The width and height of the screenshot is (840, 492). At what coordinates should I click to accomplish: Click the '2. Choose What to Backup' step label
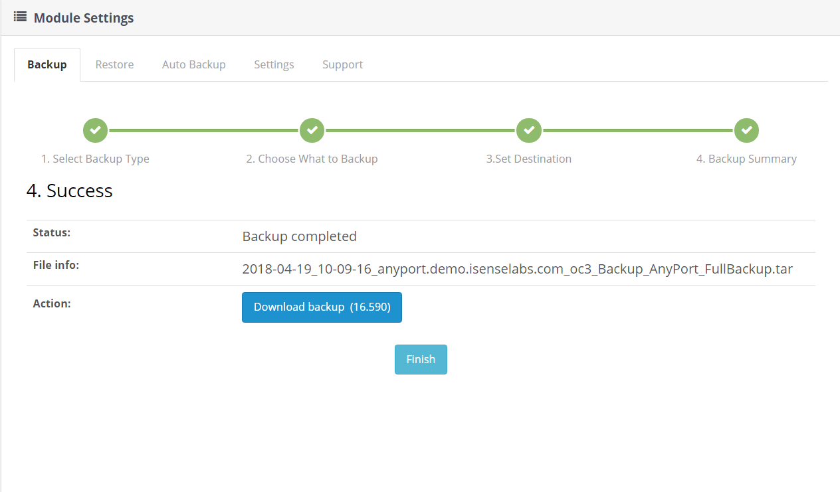[312, 159]
